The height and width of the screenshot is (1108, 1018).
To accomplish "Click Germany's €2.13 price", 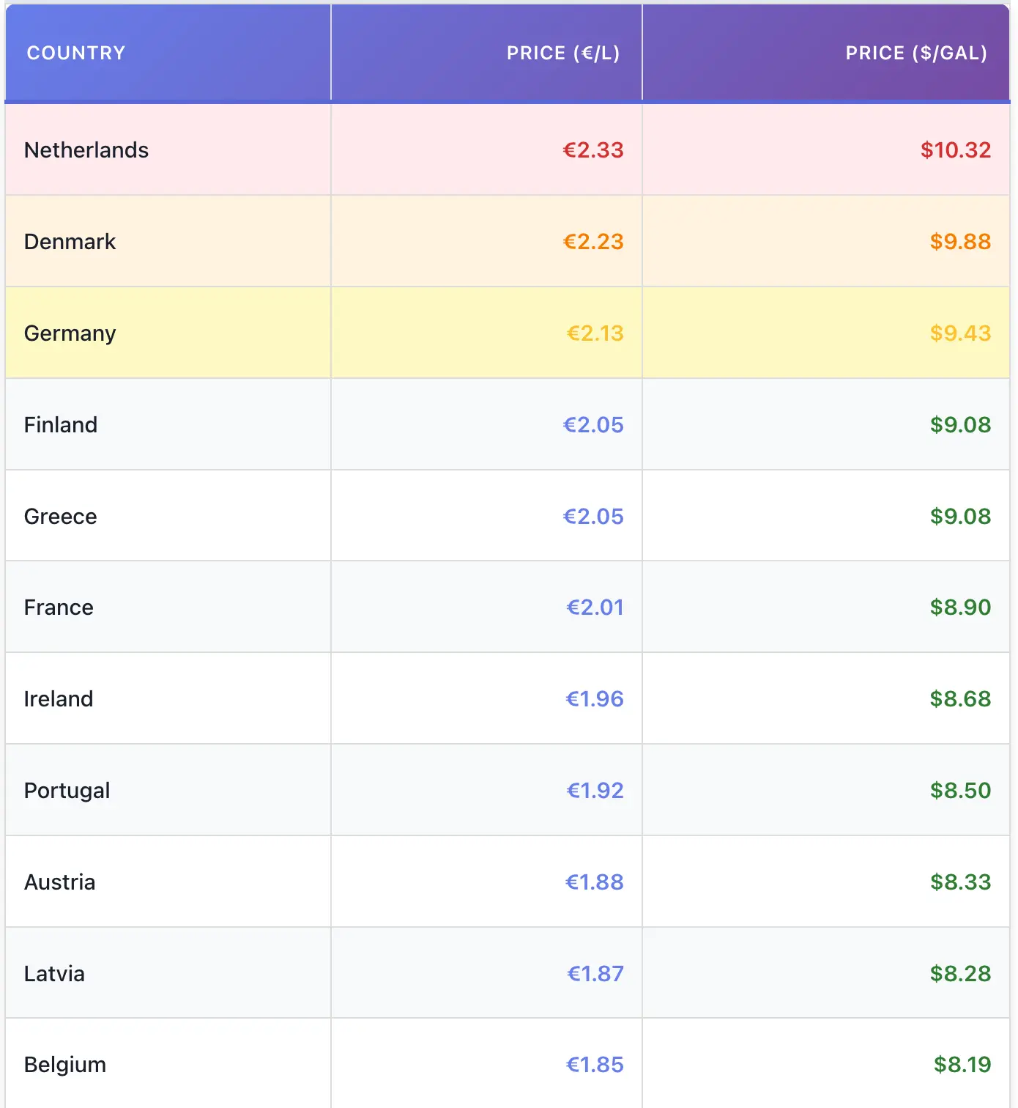I will (x=595, y=333).
